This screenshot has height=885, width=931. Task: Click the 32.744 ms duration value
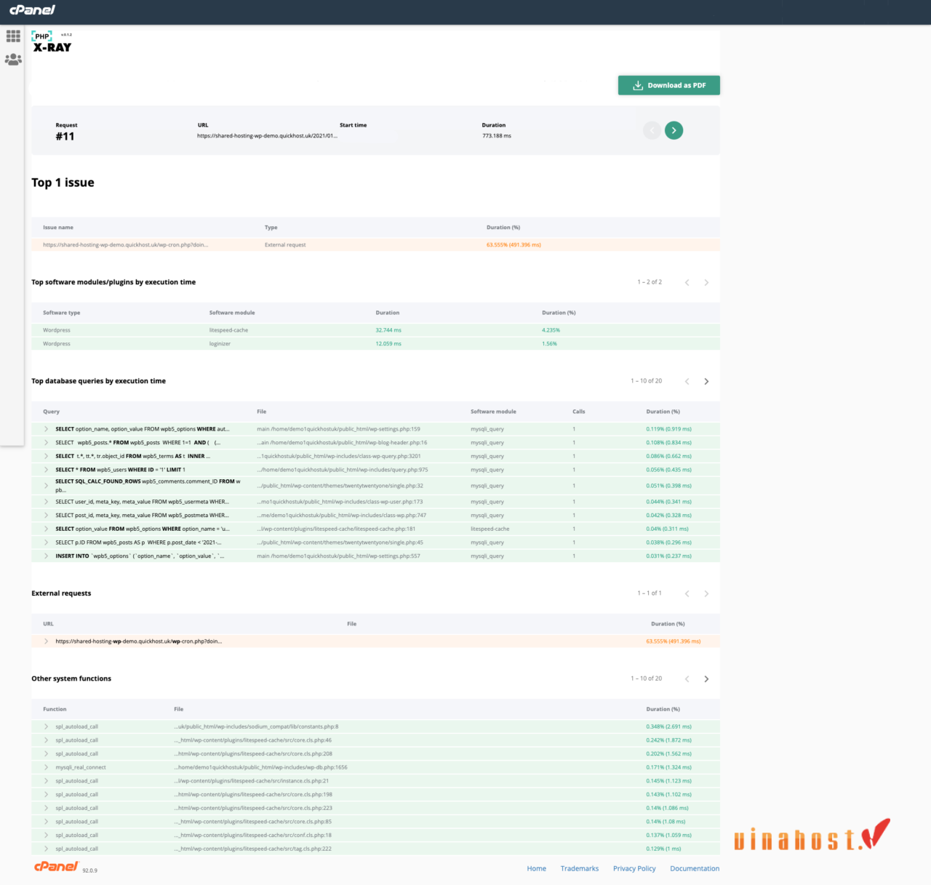click(x=388, y=330)
